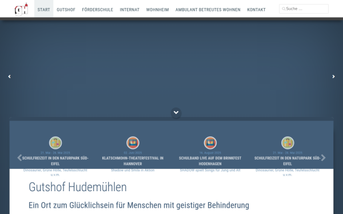Open the INTERNAT menu item
The width and height of the screenshot is (343, 214).
point(130,10)
